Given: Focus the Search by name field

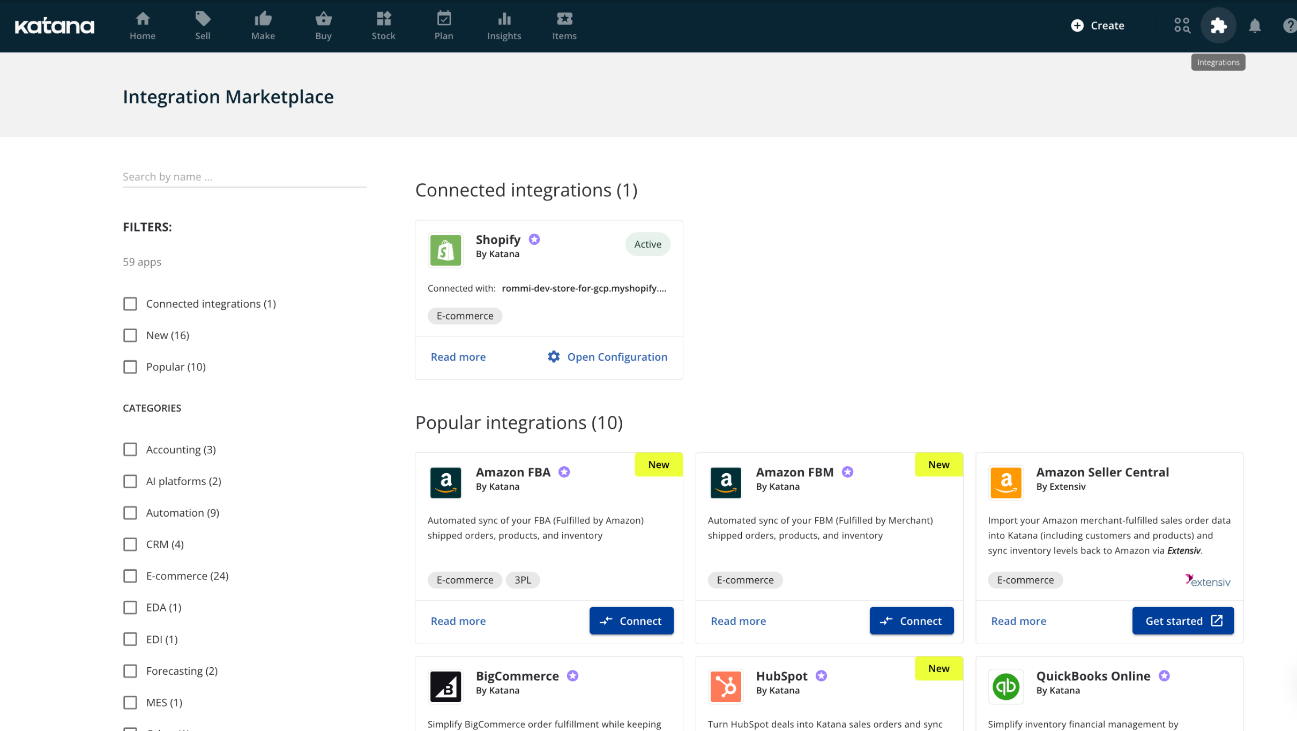Looking at the screenshot, I should [244, 177].
